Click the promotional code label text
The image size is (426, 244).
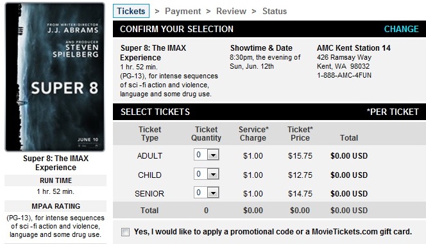click(273, 232)
